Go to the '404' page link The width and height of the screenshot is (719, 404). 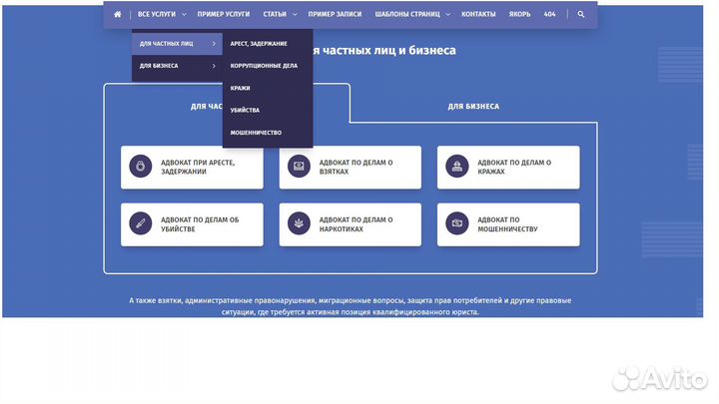click(550, 15)
